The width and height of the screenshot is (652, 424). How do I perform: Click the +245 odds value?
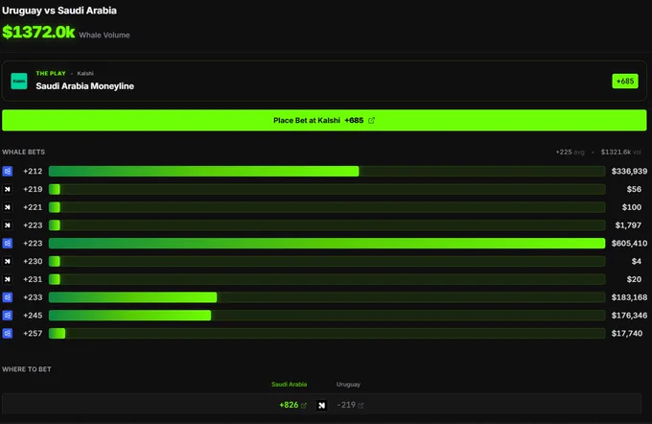33,316
